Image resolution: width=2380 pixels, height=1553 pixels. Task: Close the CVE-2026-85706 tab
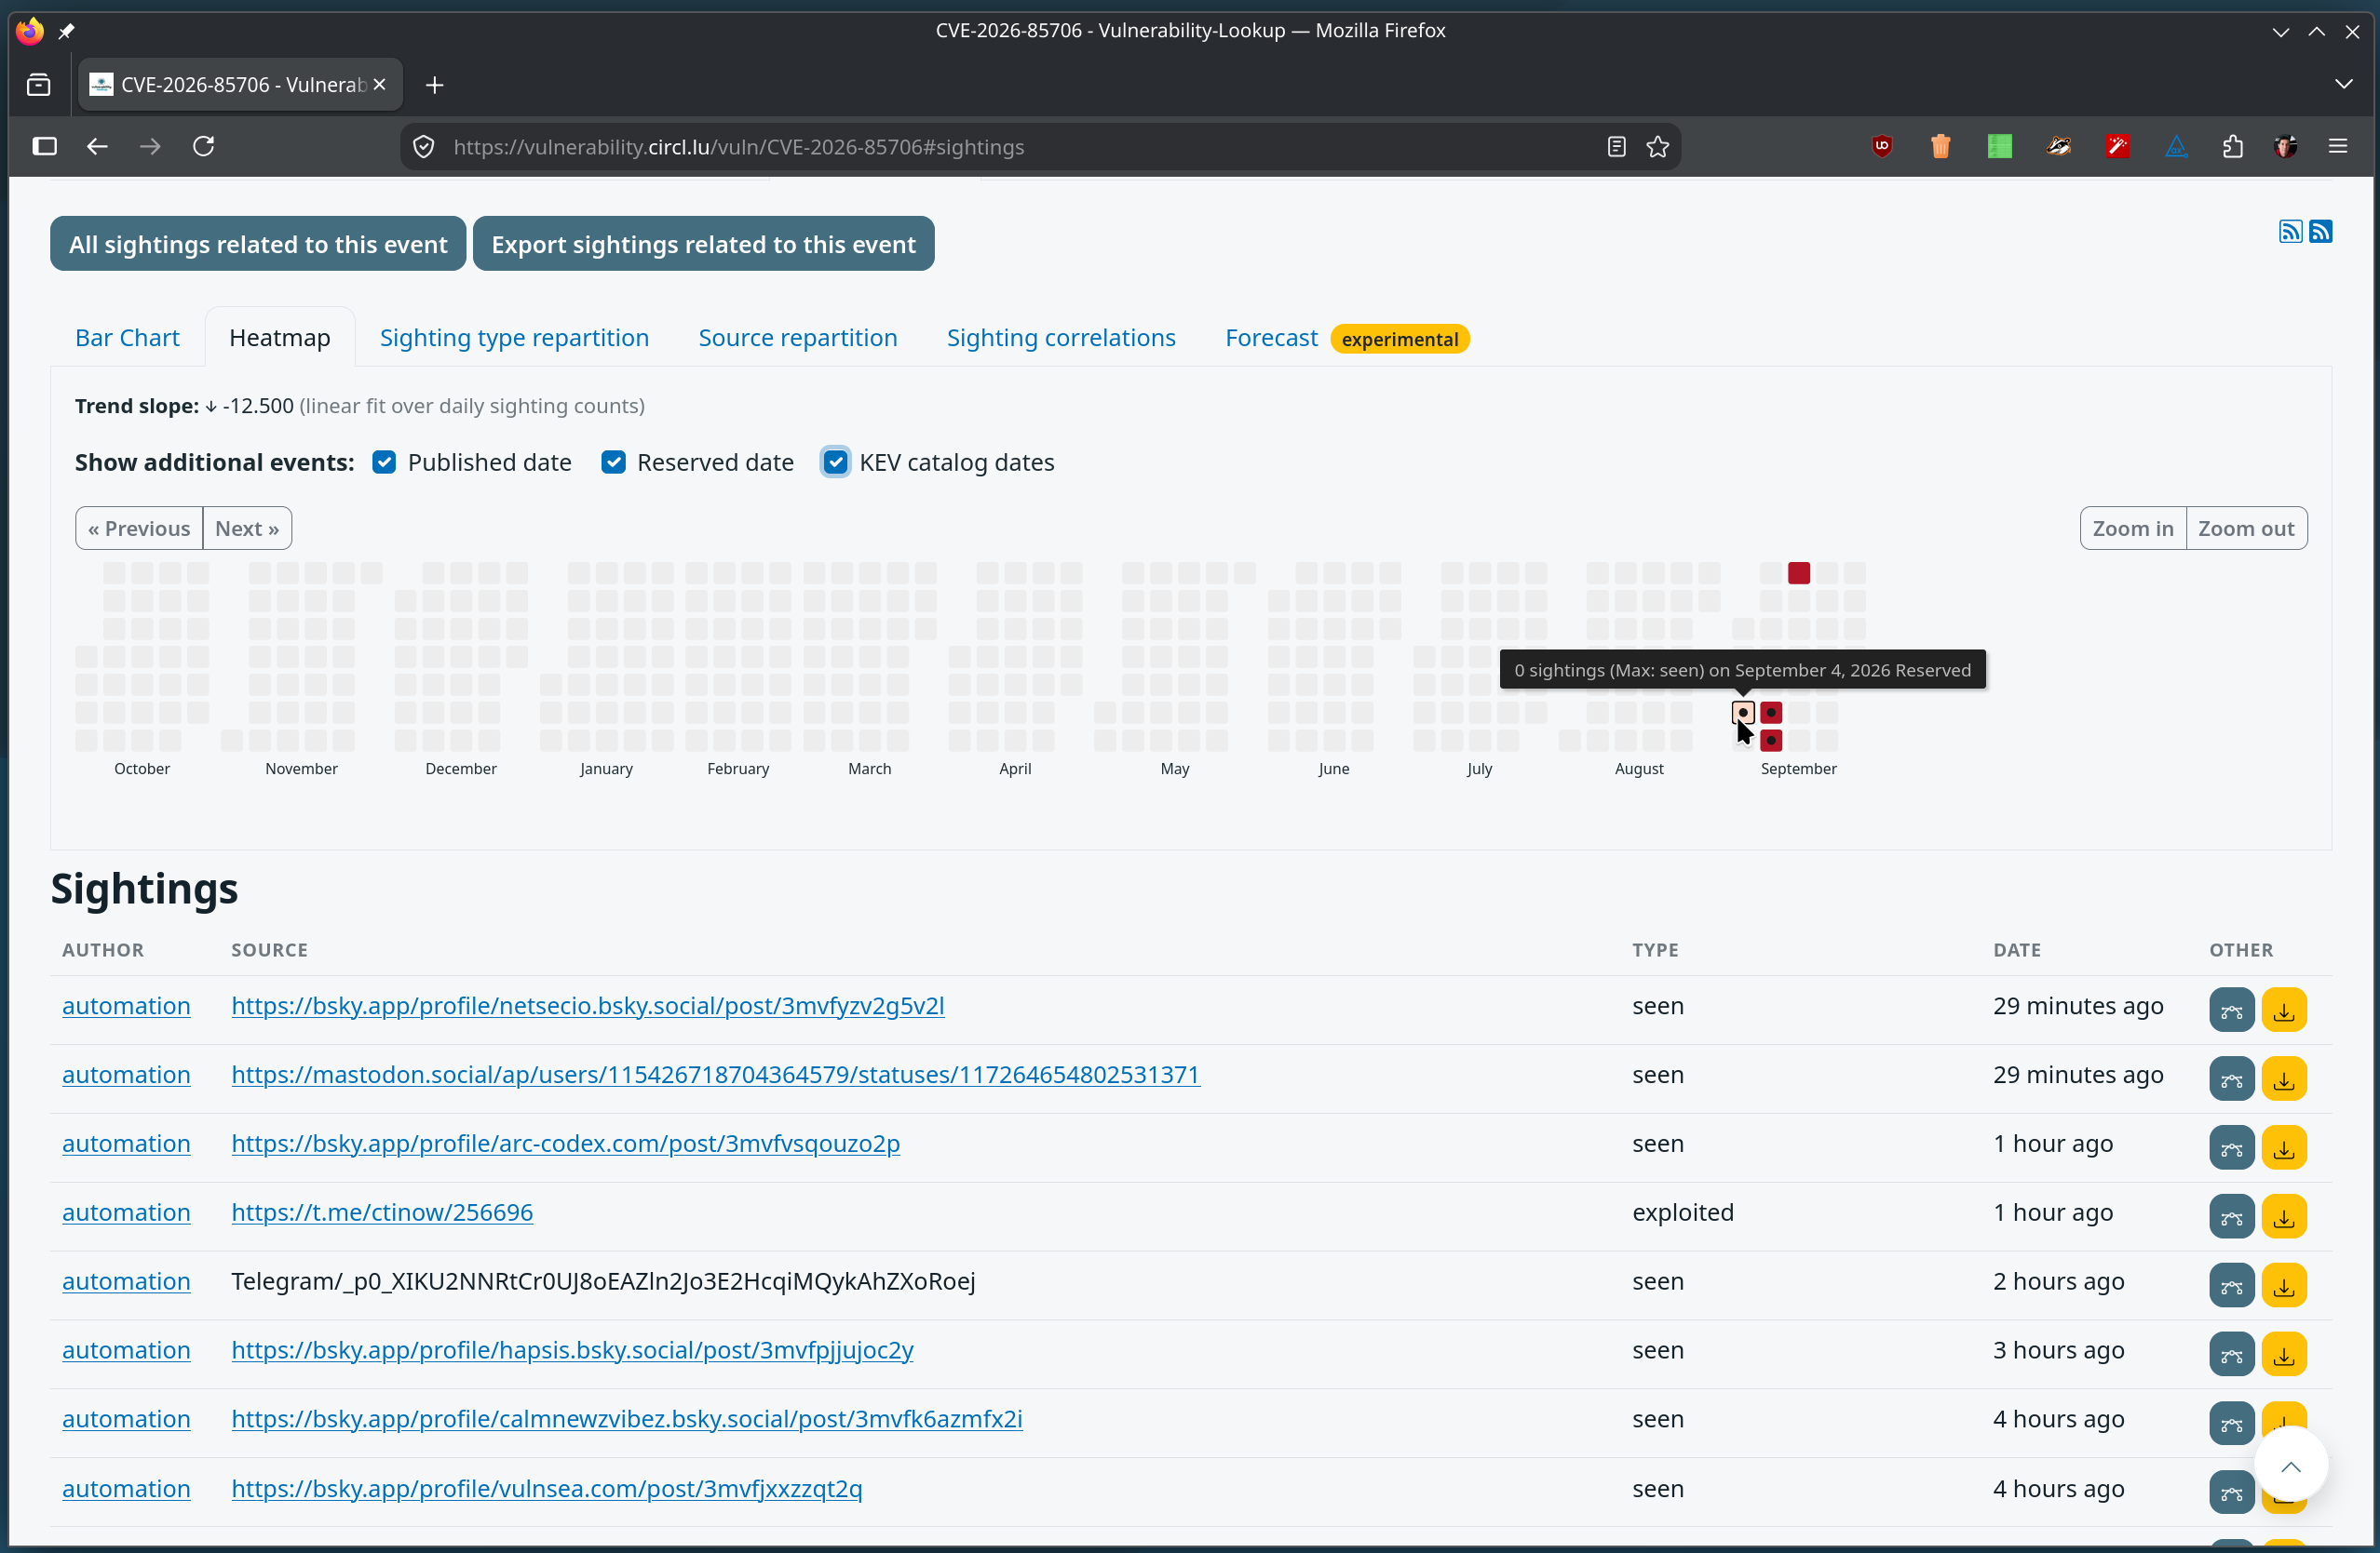click(379, 85)
